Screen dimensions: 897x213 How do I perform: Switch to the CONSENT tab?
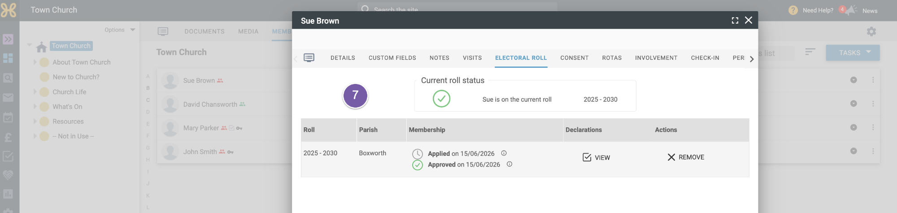point(574,58)
